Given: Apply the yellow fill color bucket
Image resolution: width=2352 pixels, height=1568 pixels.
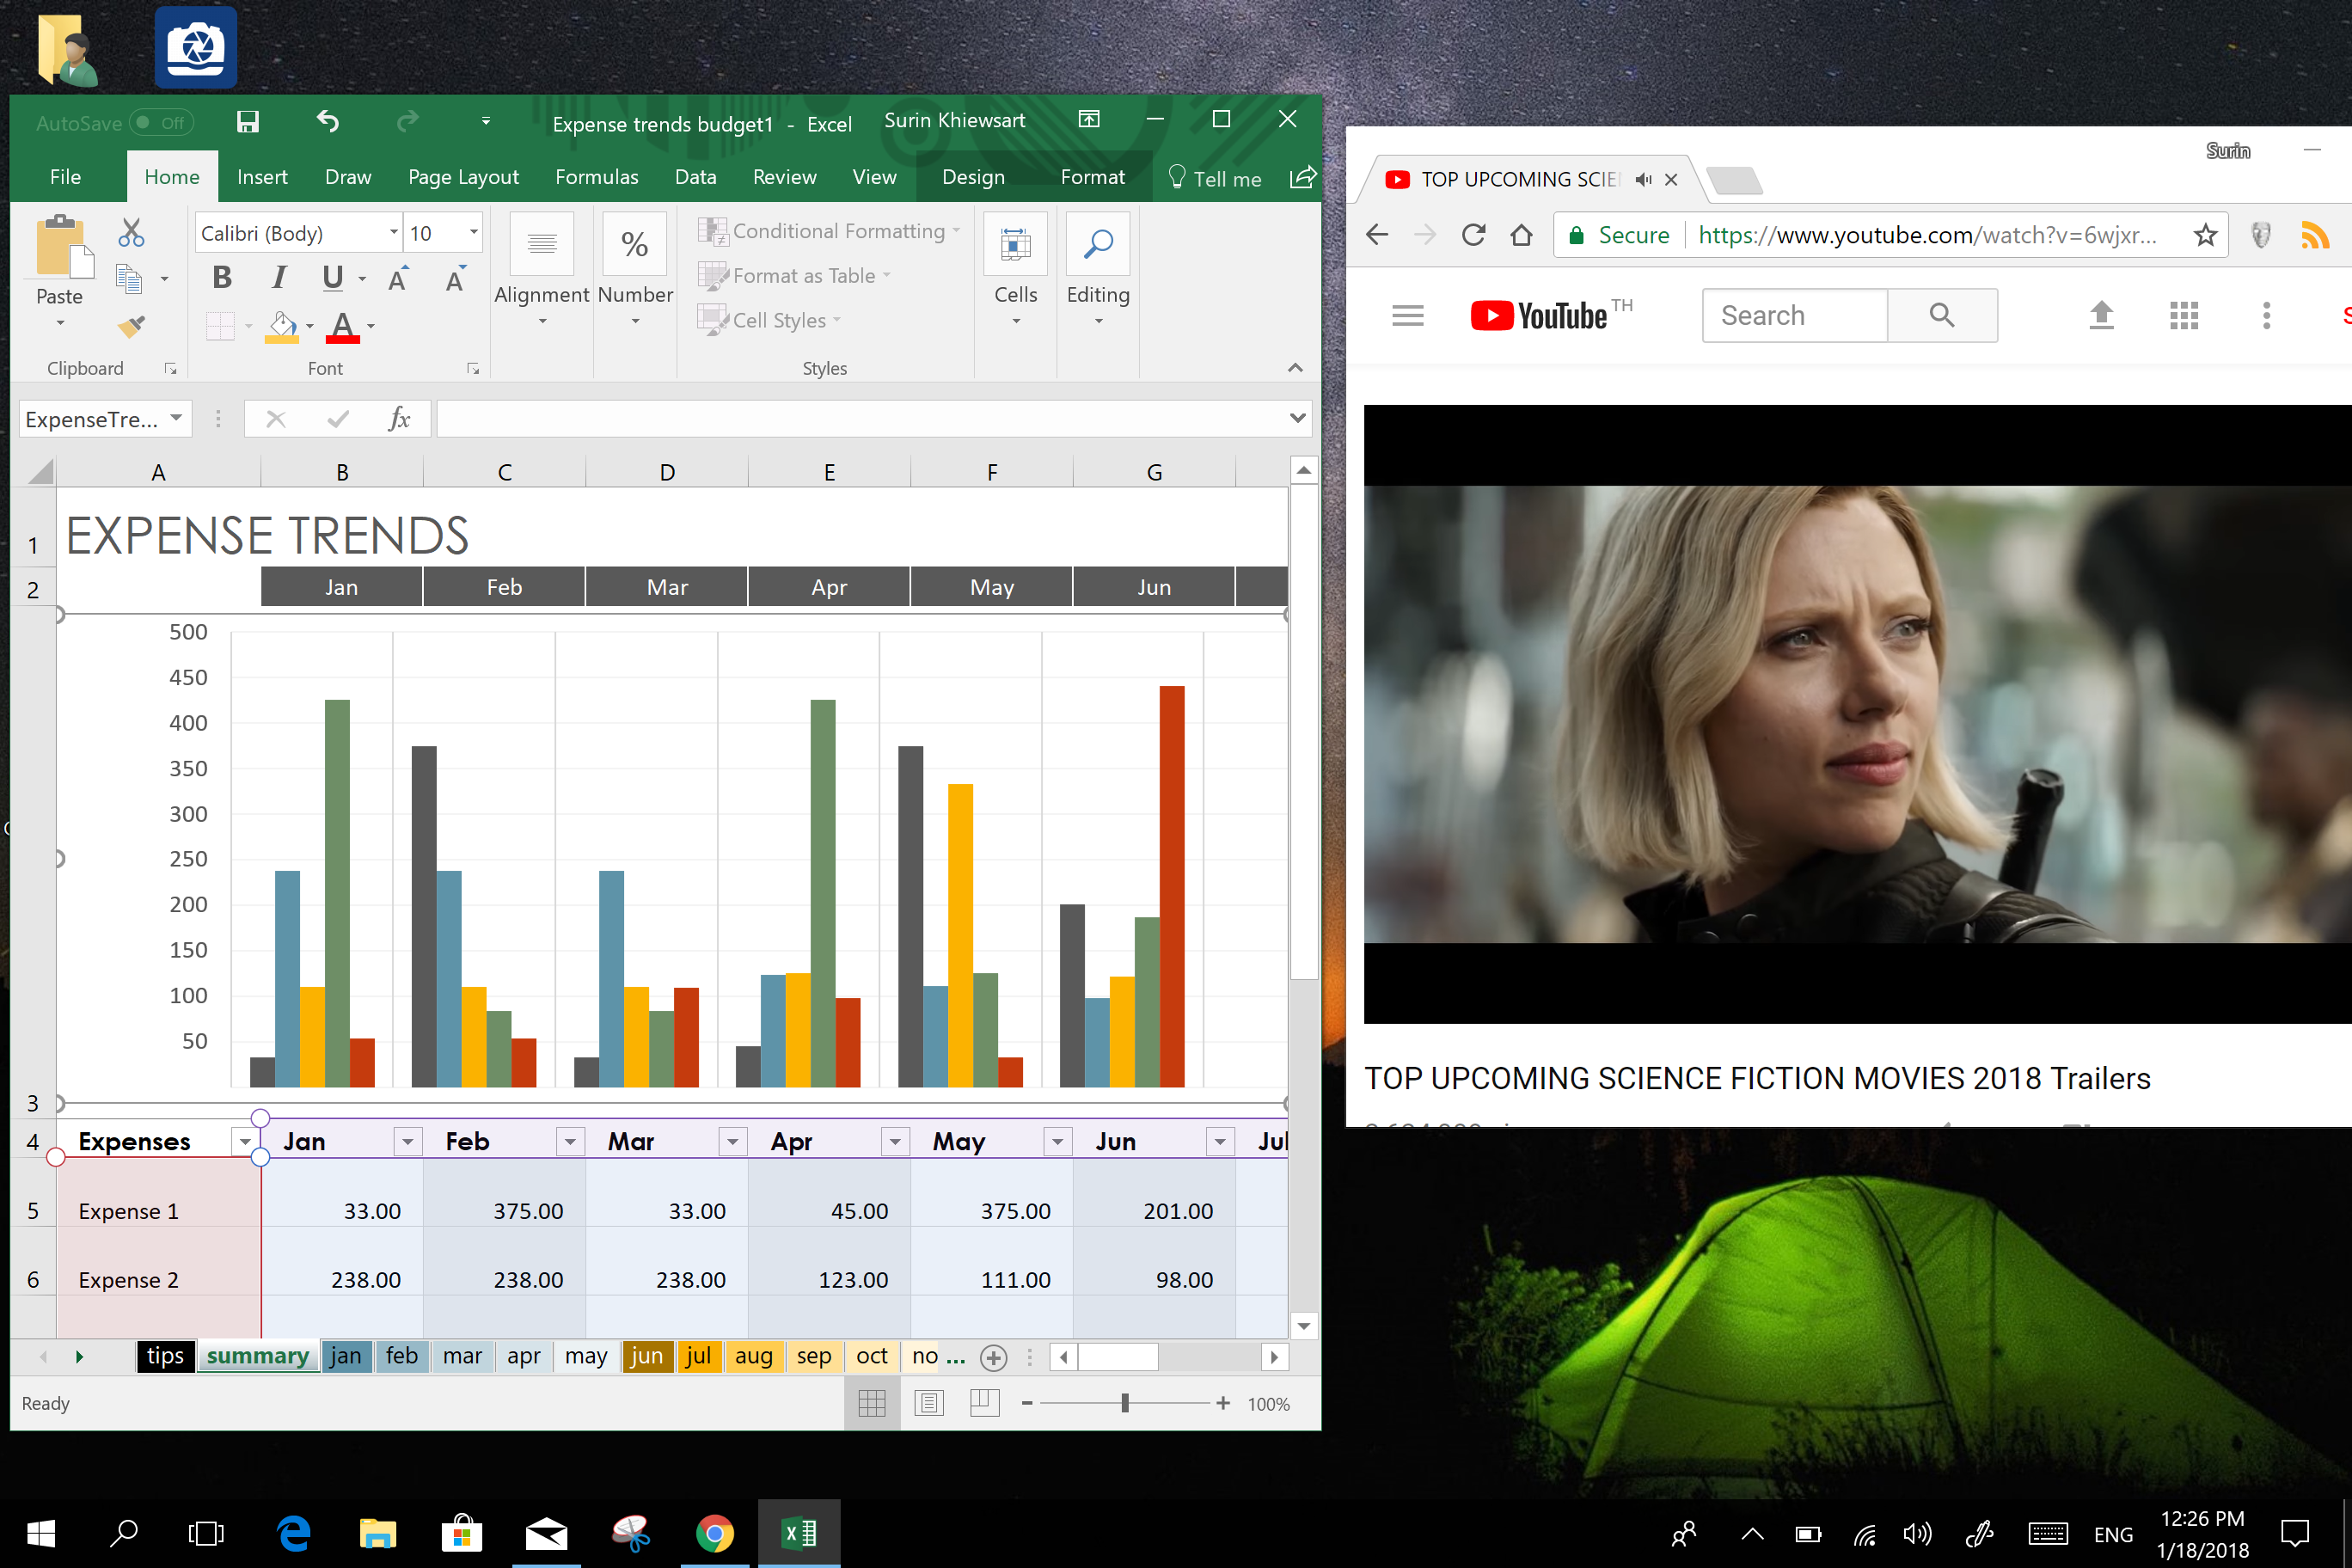Looking at the screenshot, I should (x=282, y=326).
